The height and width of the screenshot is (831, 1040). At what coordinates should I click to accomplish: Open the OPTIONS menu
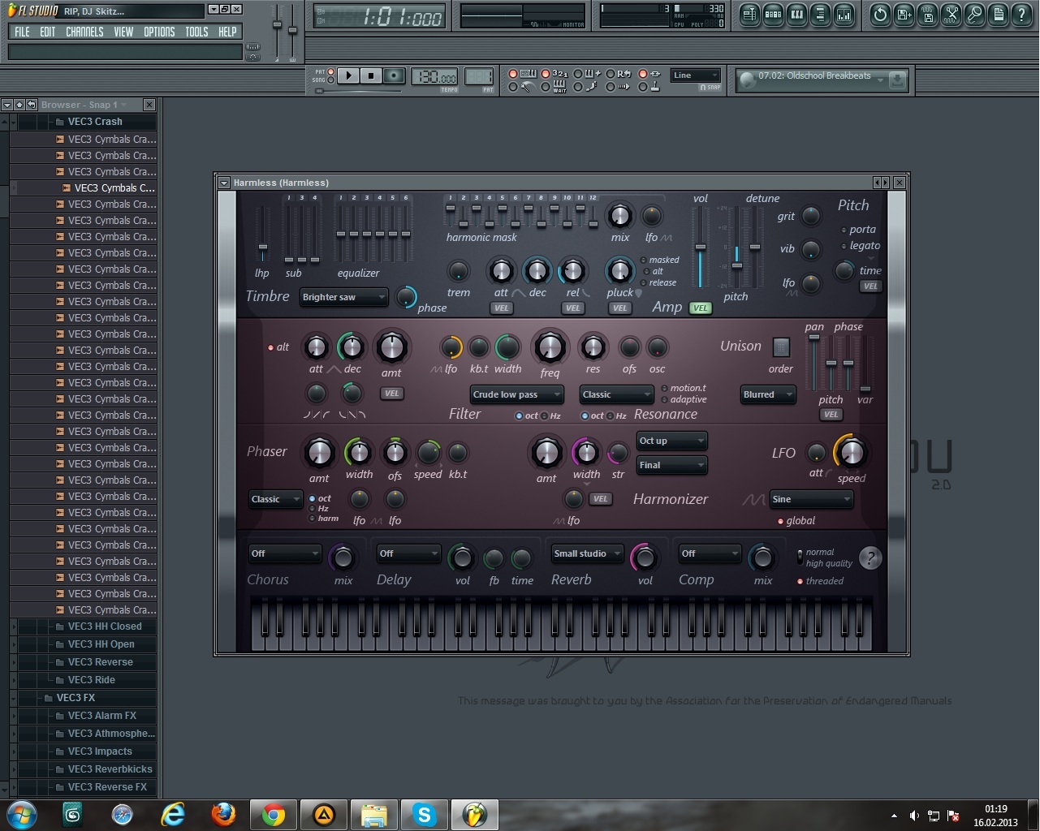coord(159,32)
